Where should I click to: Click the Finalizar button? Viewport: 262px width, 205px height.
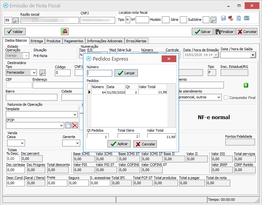pos(224,32)
